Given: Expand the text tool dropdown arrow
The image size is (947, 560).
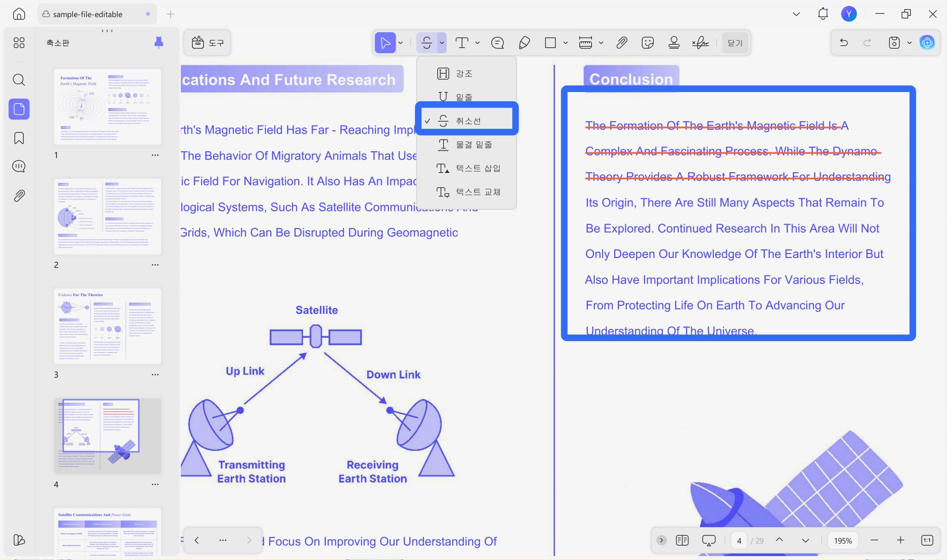Looking at the screenshot, I should (x=477, y=43).
